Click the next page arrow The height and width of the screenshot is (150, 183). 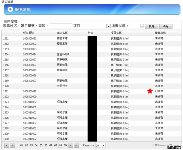click(x=71, y=145)
